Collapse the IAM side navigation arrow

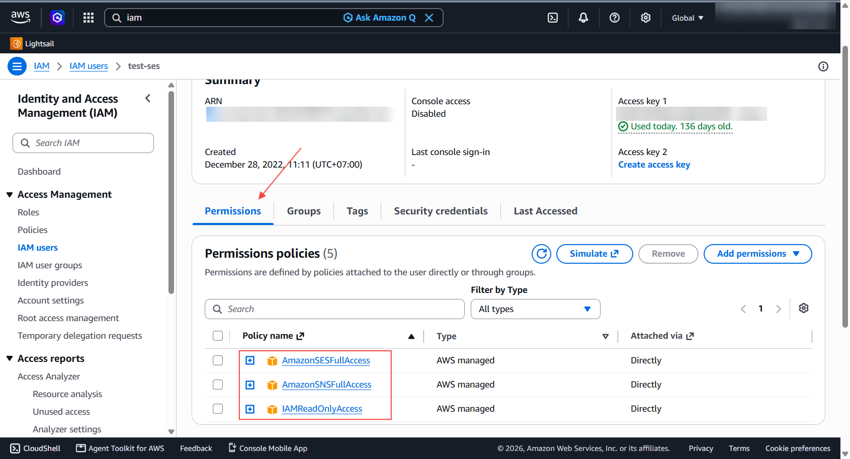(x=148, y=98)
